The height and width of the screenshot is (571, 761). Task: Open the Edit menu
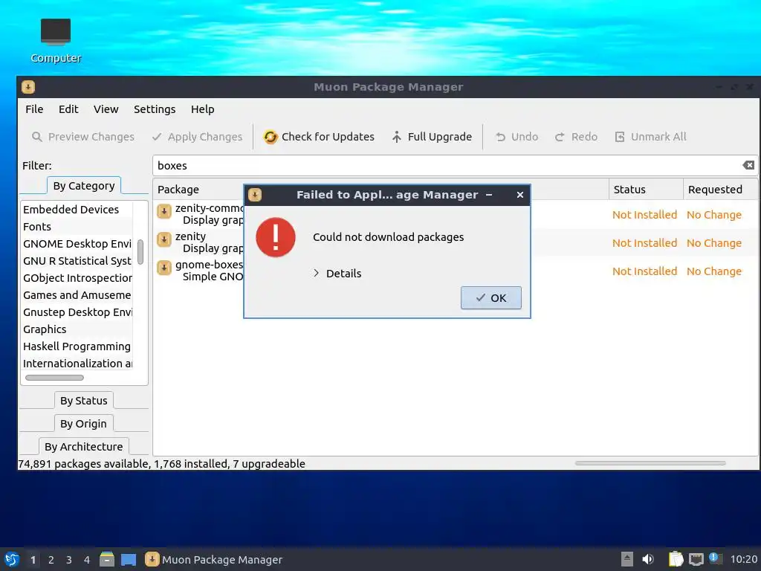(68, 109)
